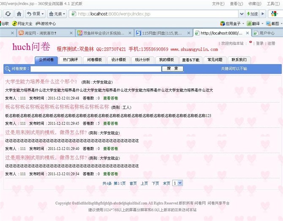Close the 淘宝网 browser tab
Viewport: 283px width, 221px height.
71,33
